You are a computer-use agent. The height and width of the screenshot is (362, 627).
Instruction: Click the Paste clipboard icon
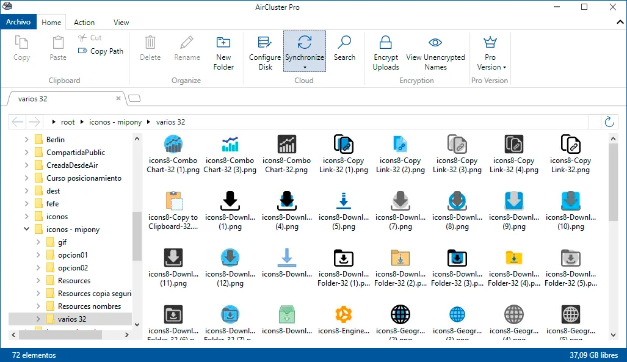(x=58, y=42)
